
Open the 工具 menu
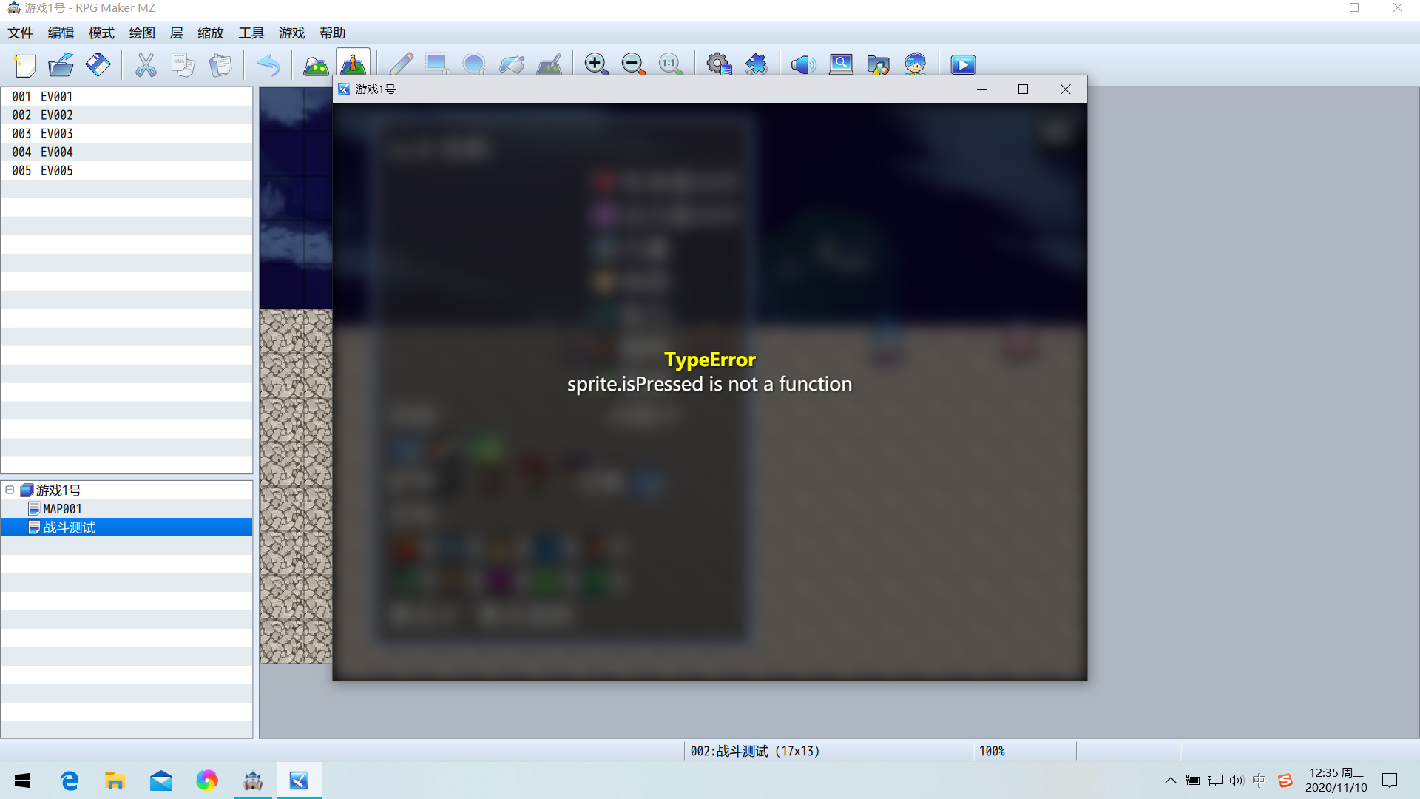pos(251,33)
